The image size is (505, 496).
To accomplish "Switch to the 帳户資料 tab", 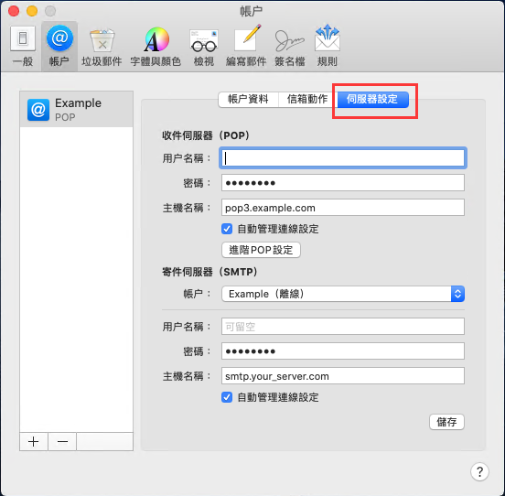I will click(x=248, y=99).
